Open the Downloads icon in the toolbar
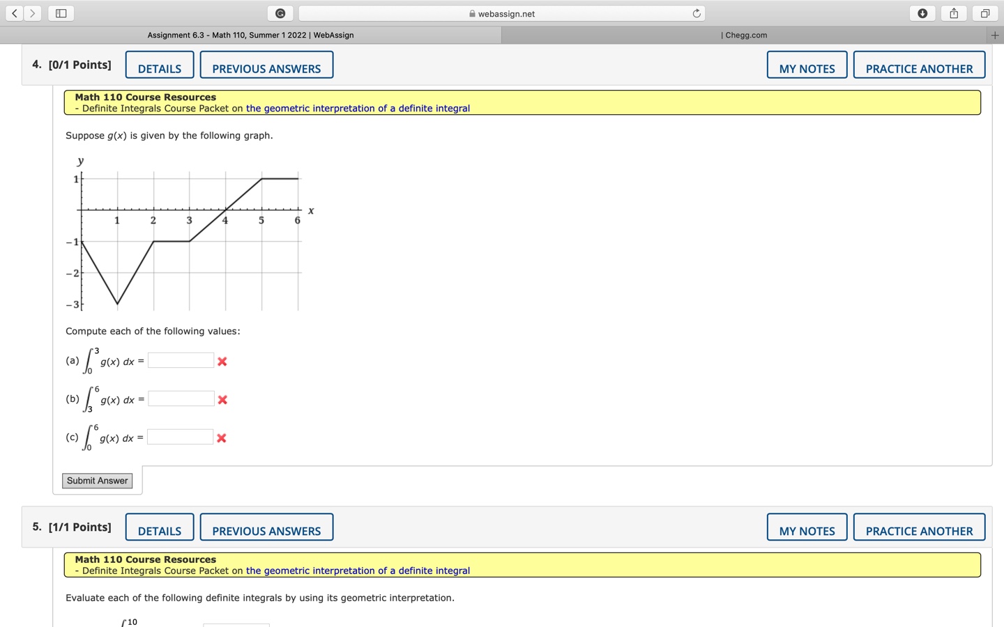1004x627 pixels. [x=922, y=13]
